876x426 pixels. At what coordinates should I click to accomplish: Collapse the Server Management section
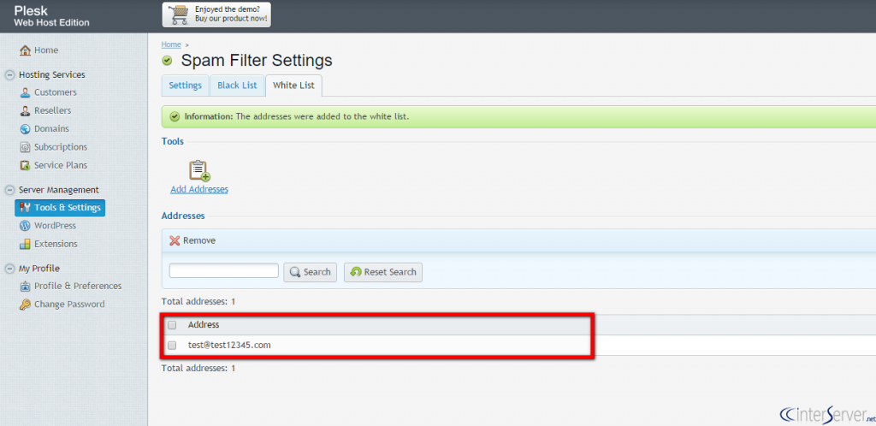(9, 190)
